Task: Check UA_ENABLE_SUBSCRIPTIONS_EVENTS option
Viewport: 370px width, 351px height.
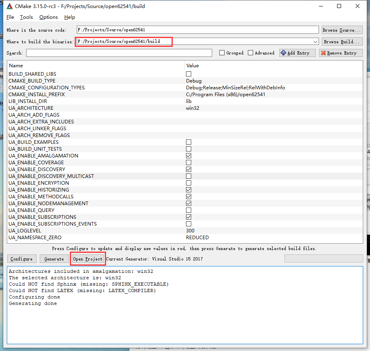Action: (x=188, y=224)
